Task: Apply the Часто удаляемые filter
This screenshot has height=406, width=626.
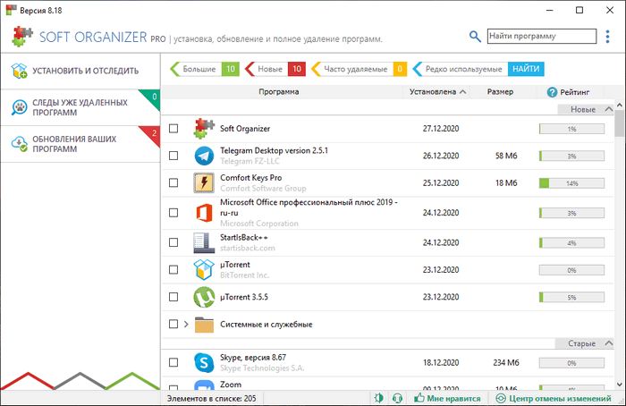Action: tap(359, 69)
